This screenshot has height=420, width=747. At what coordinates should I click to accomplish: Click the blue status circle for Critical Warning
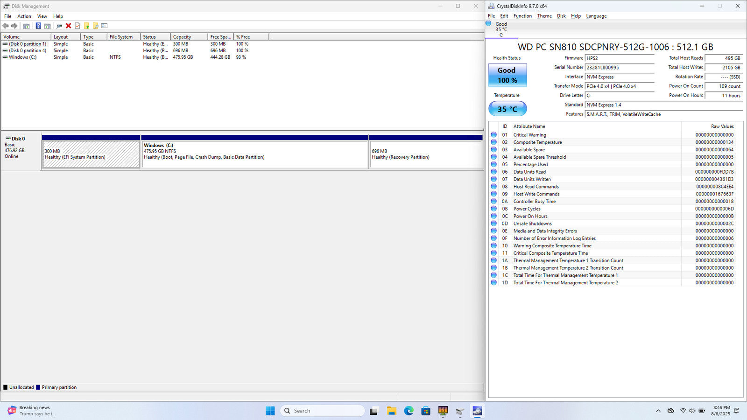pos(493,135)
